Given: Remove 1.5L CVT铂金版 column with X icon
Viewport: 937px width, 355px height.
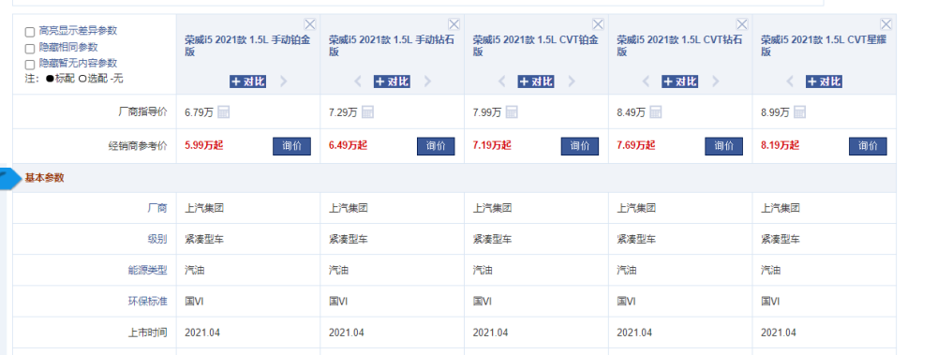Looking at the screenshot, I should coord(598,24).
